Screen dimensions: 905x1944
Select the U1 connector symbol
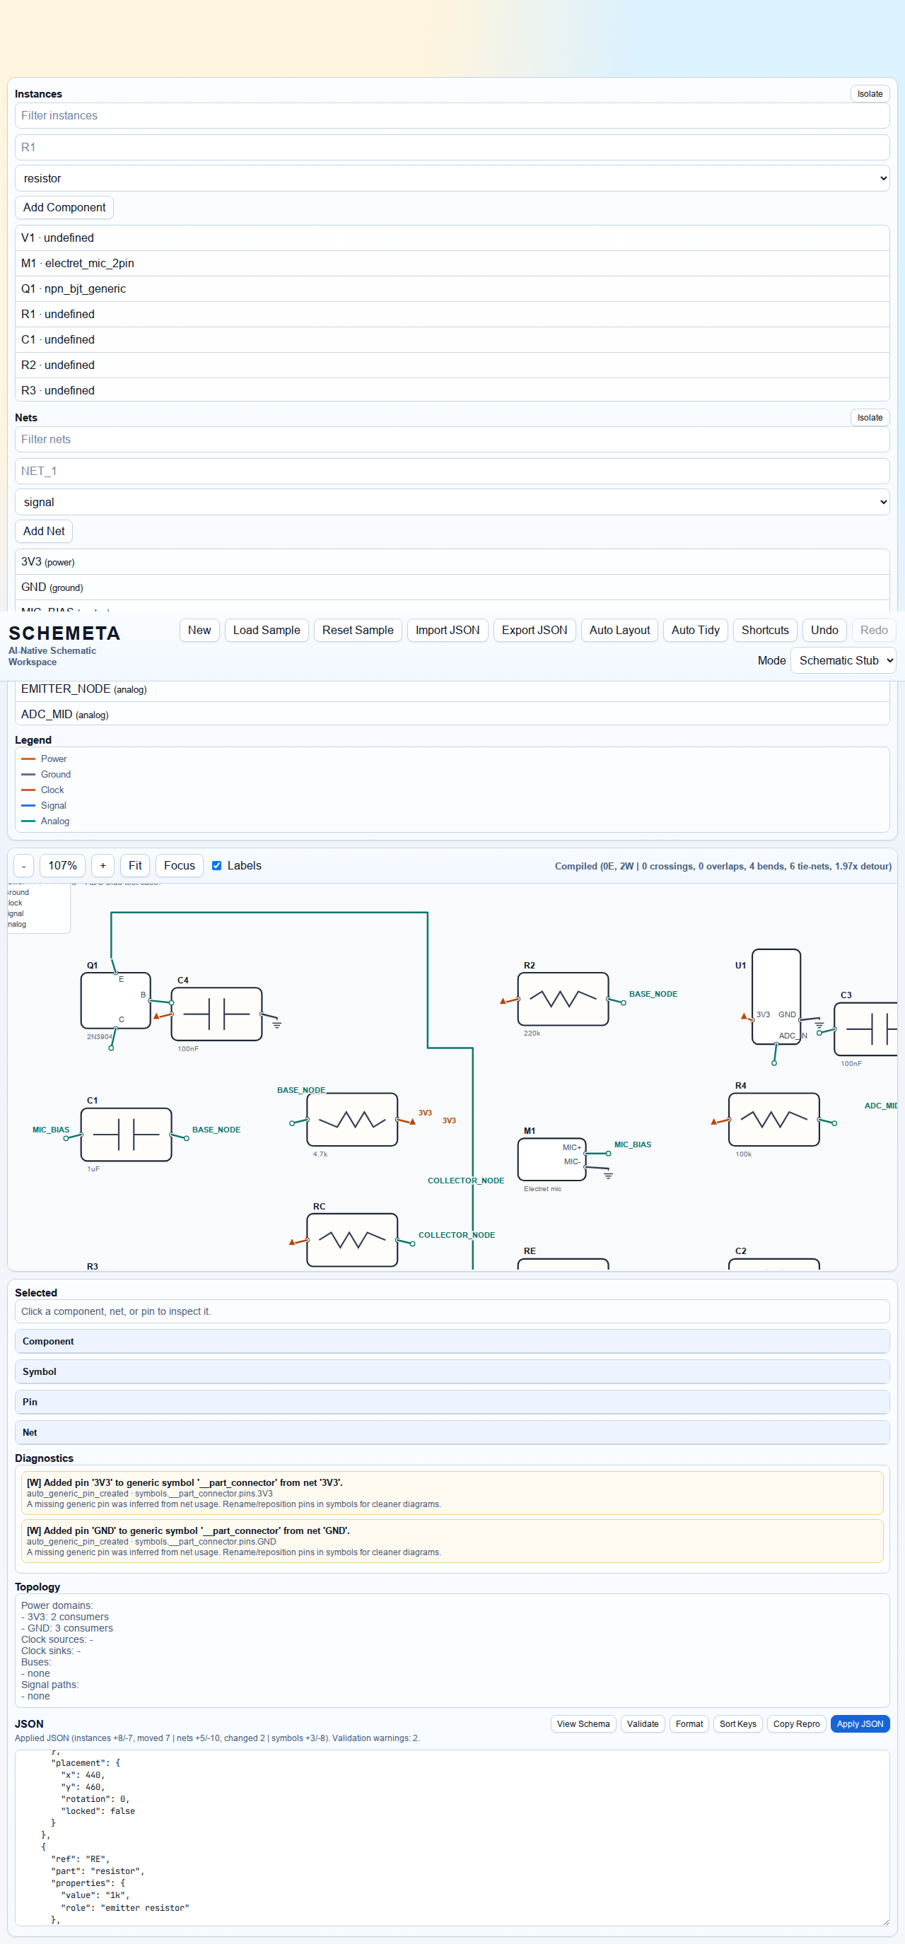pos(776,995)
